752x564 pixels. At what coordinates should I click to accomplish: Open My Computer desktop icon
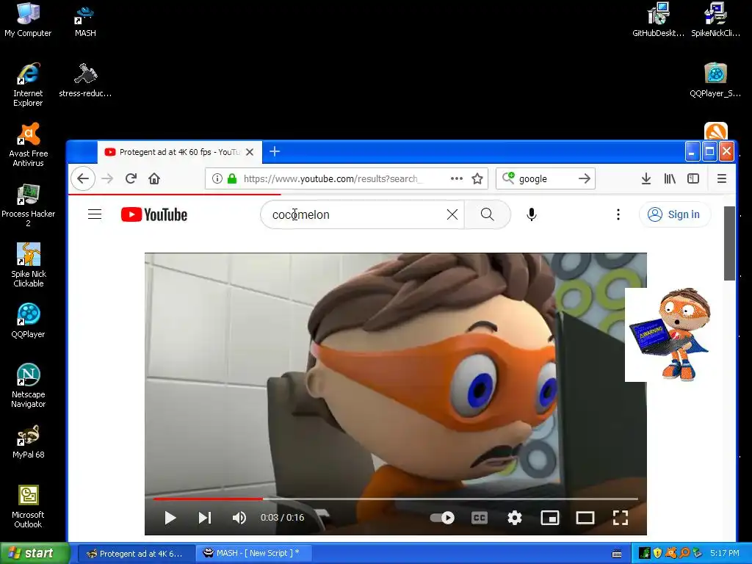28,19
